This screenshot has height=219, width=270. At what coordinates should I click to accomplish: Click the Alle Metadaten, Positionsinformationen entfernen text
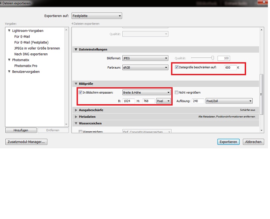tap(227, 117)
